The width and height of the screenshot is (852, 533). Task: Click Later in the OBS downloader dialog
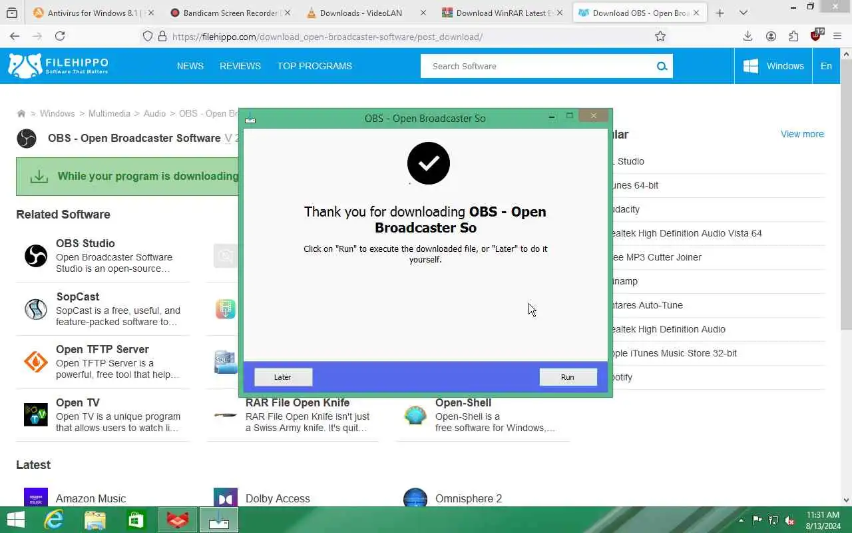tap(283, 377)
